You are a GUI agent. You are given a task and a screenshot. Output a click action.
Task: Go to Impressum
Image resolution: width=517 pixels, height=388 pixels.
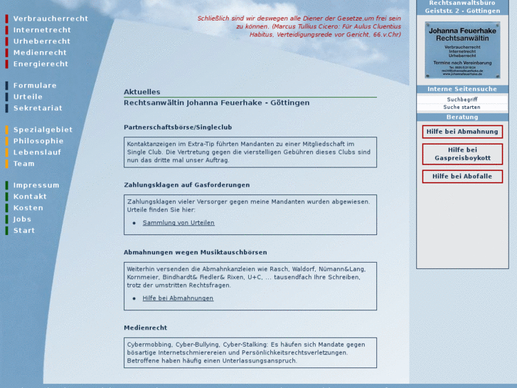tap(36, 185)
